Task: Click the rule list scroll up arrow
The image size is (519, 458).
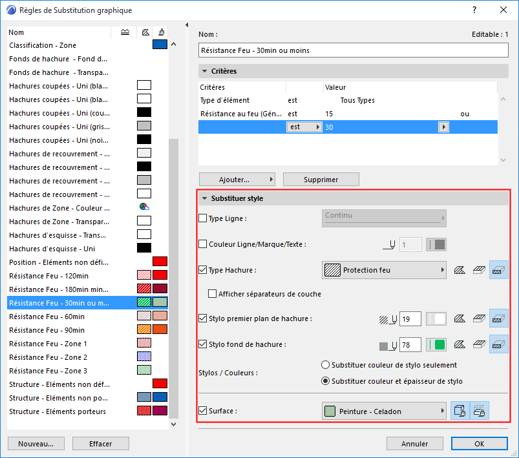Action: coord(173,44)
